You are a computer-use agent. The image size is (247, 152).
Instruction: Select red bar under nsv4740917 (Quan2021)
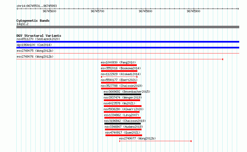(124, 135)
